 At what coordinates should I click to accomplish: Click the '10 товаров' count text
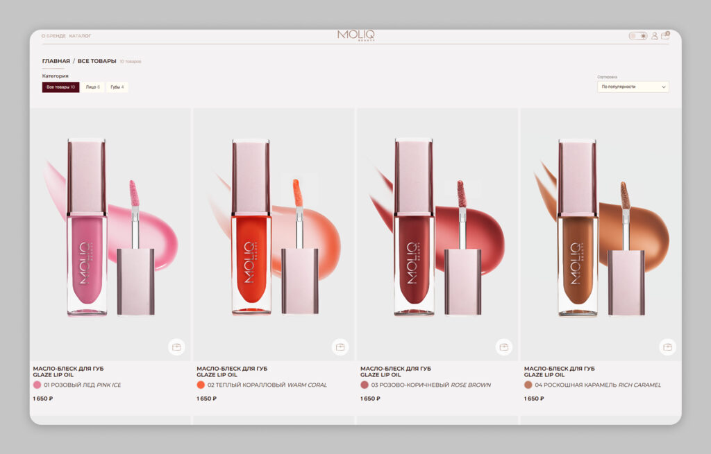(131, 62)
